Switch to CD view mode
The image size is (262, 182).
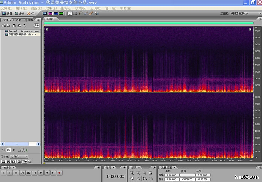pos(31,13)
